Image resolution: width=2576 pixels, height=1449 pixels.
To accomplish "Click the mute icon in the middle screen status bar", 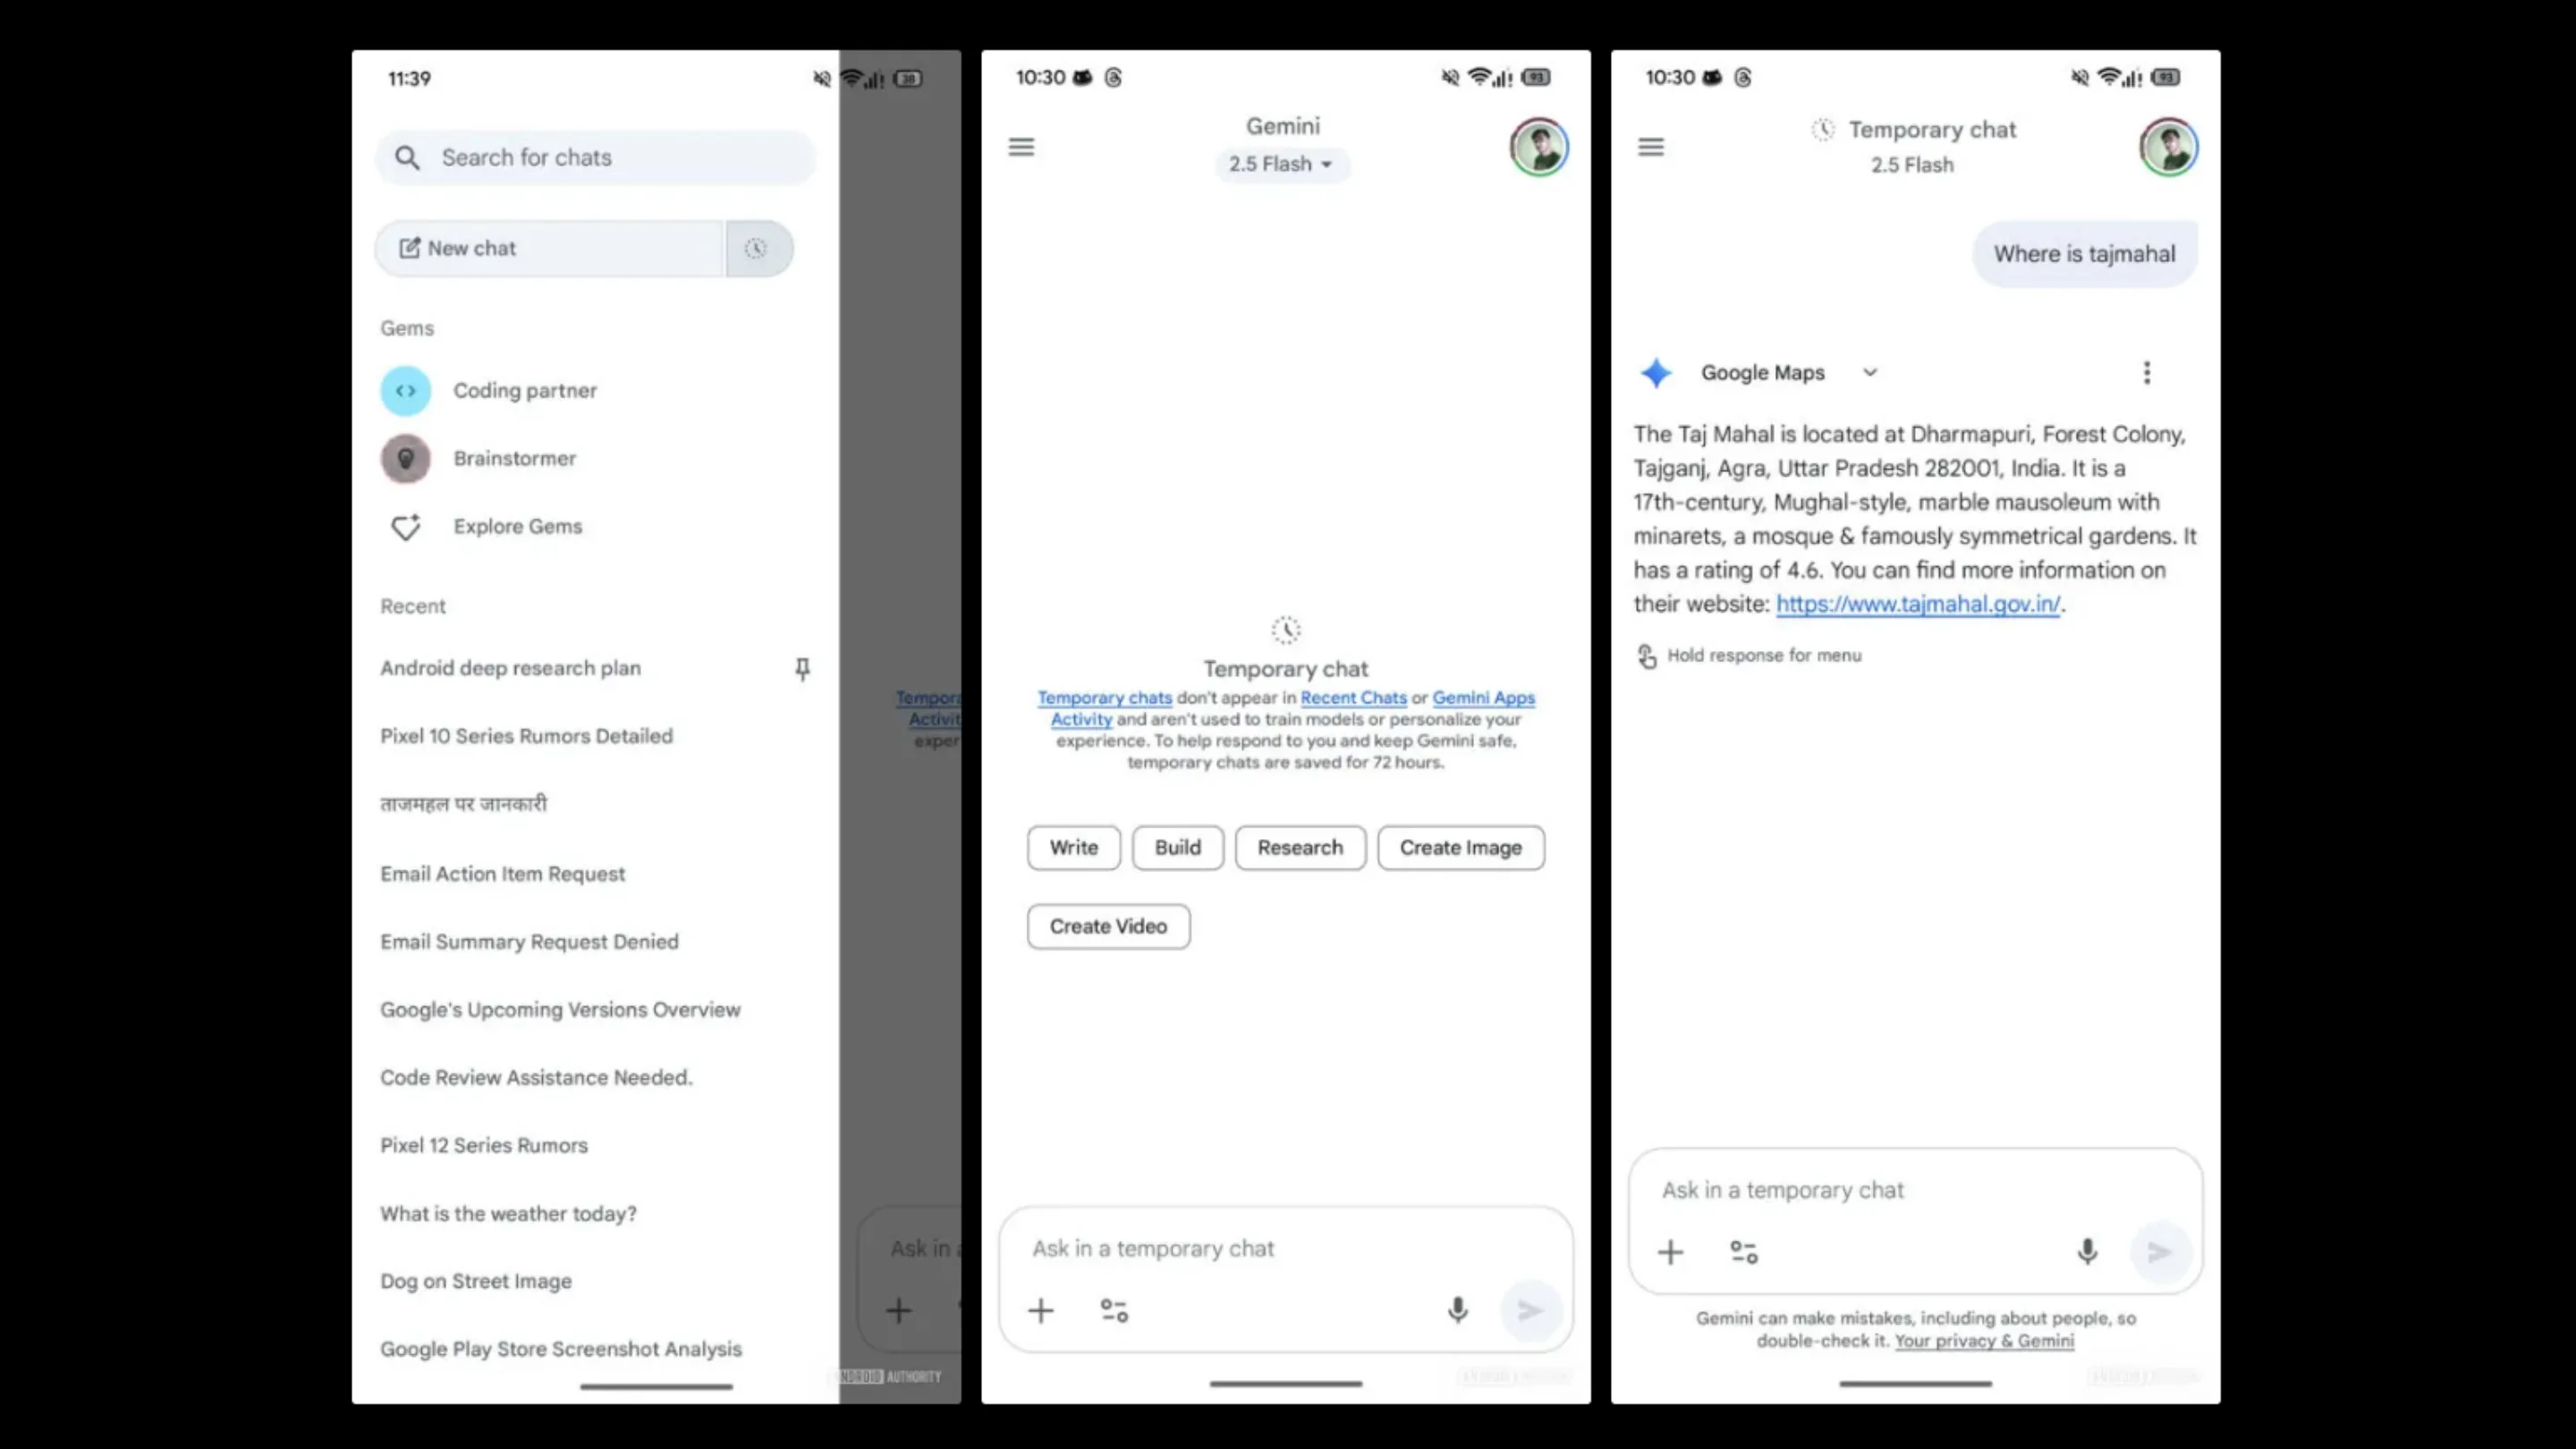I will [1450, 77].
